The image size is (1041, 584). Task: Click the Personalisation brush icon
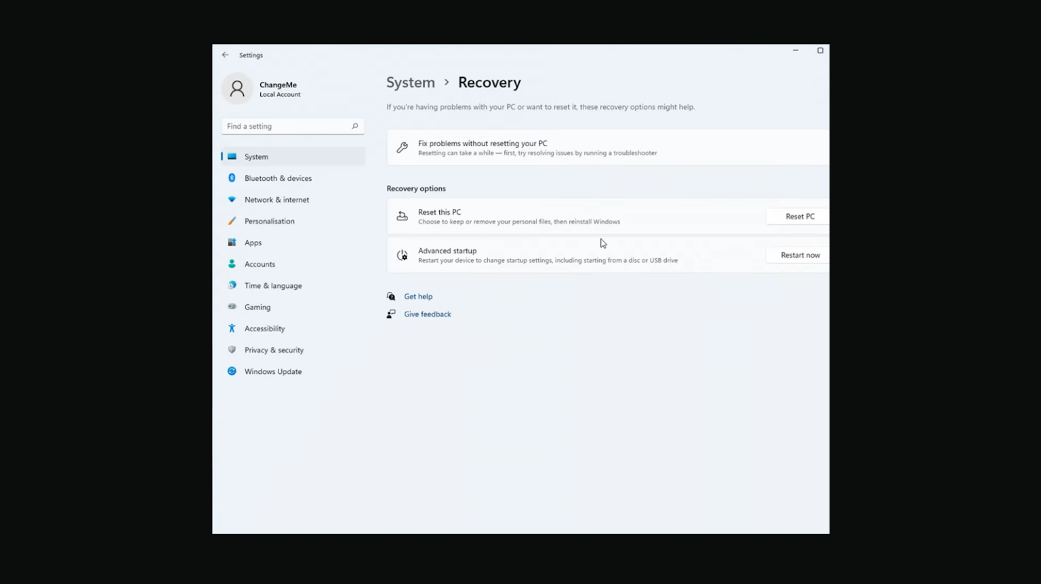coord(232,221)
